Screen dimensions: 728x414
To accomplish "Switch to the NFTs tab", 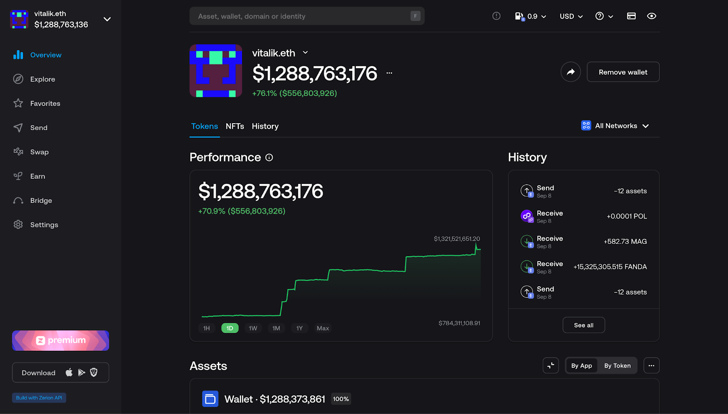I will pyautogui.click(x=235, y=126).
